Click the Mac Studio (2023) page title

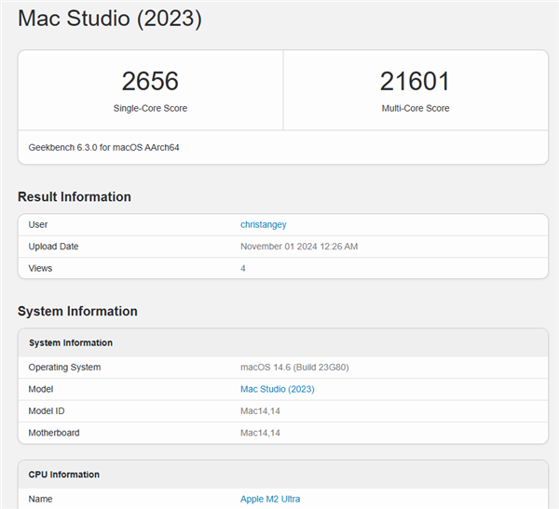(x=110, y=18)
